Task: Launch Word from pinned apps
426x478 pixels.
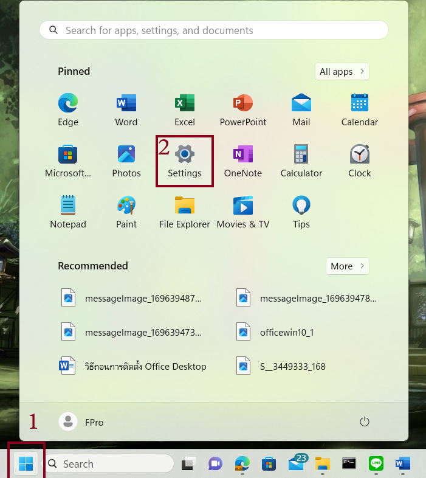Action: tap(126, 110)
